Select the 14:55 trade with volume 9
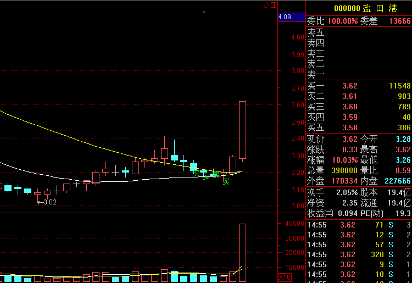412x283 pixels. coord(359,264)
